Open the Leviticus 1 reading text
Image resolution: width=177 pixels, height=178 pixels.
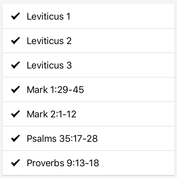(48, 17)
